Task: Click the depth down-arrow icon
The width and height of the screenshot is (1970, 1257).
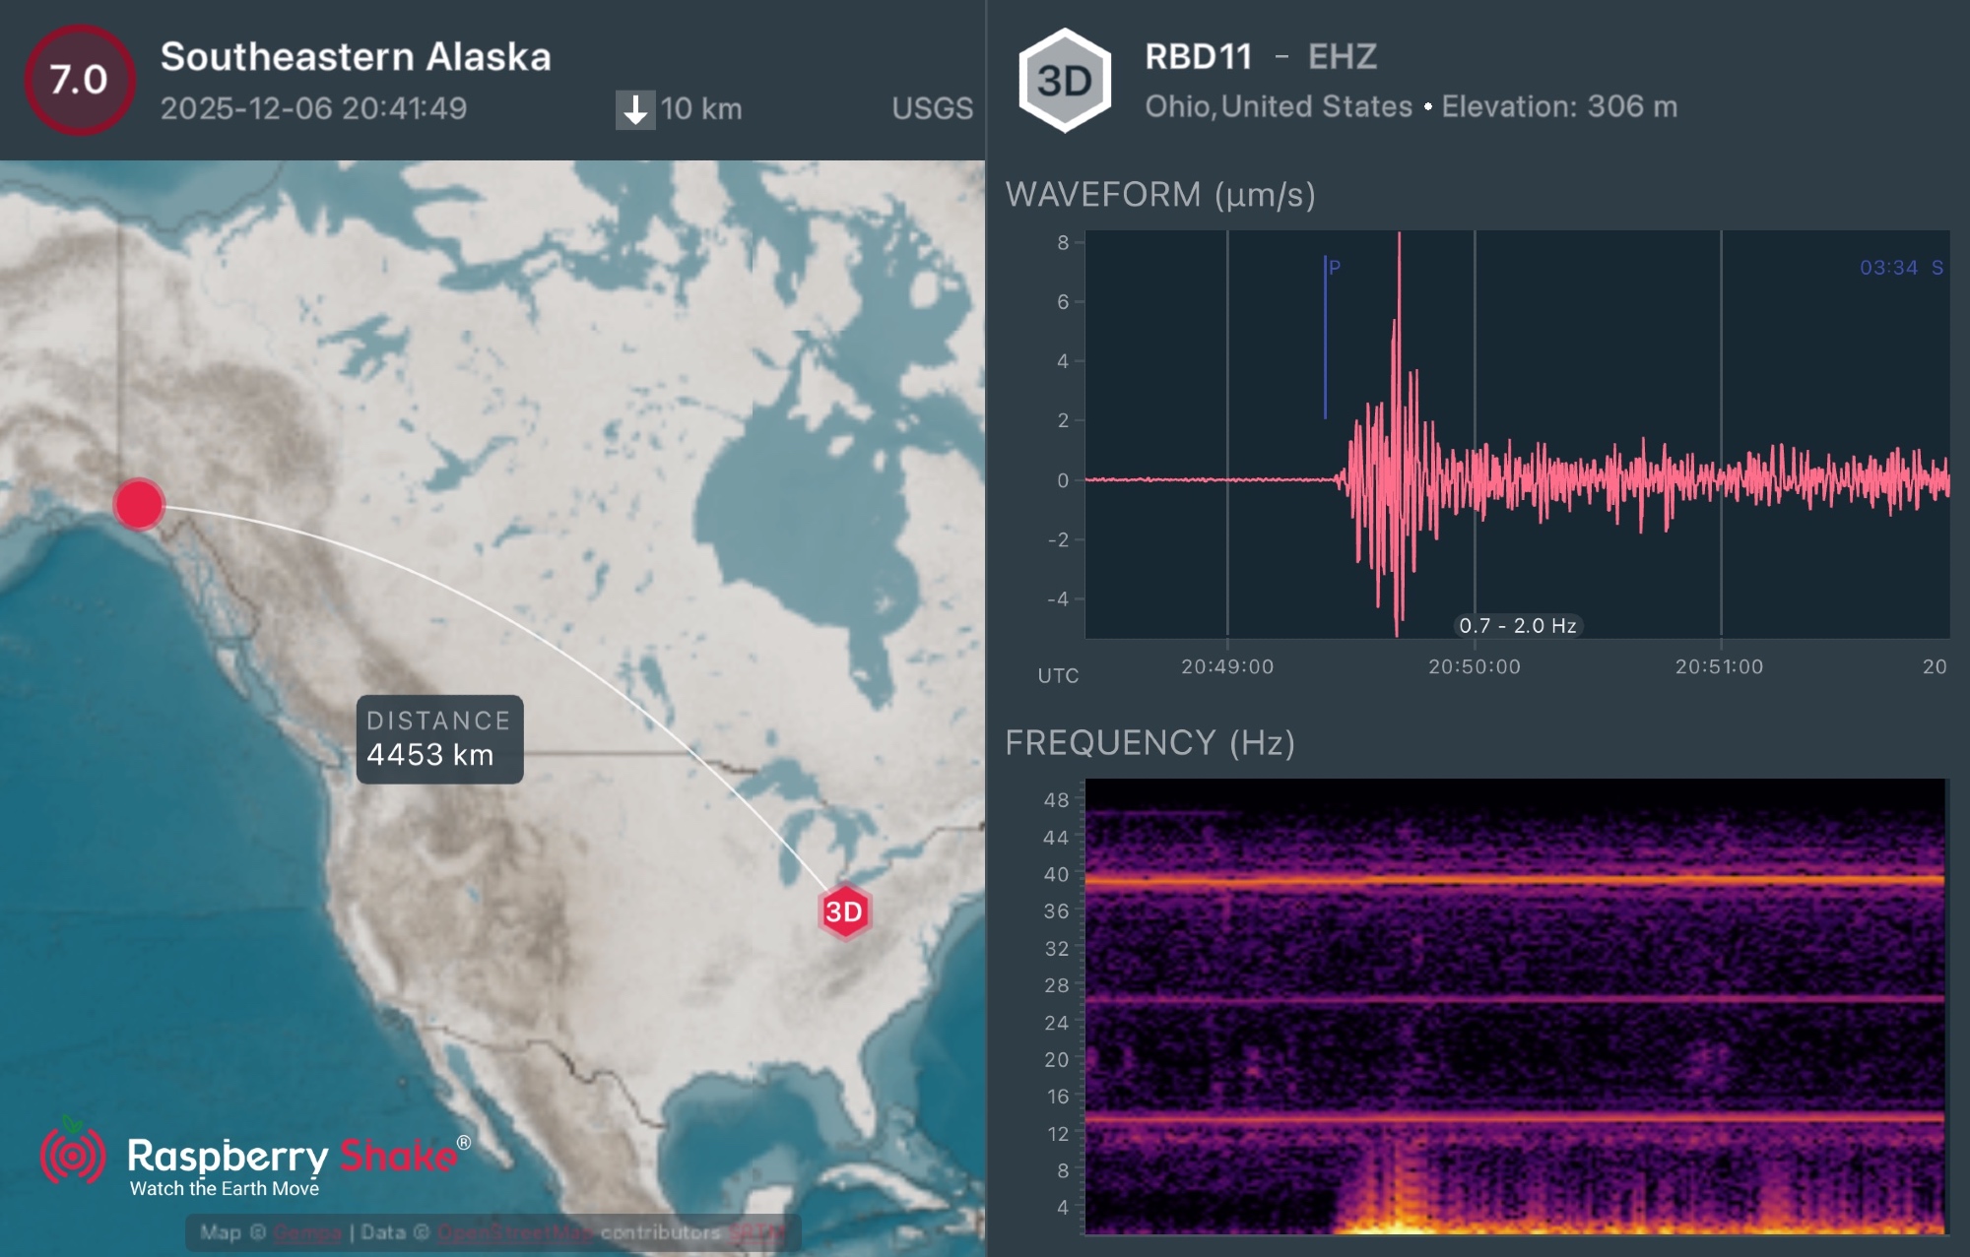Action: pos(635,109)
